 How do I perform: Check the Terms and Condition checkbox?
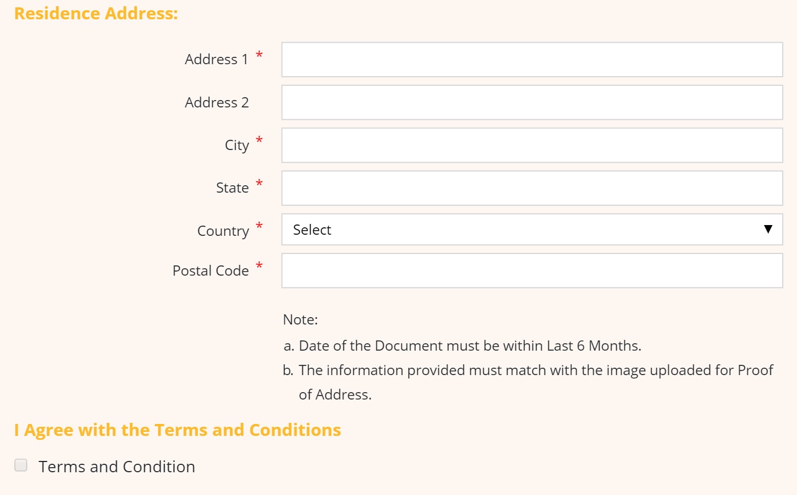[x=21, y=465]
